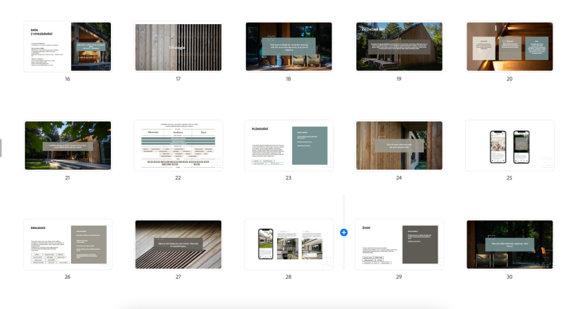Click the blue plus add-page button

coord(344,232)
